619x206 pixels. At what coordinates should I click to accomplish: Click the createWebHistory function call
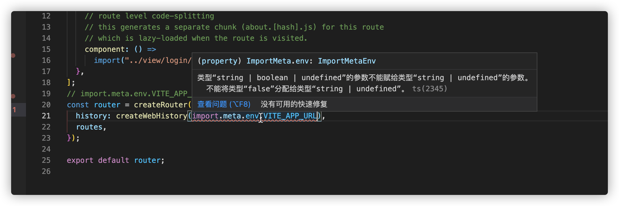coord(152,116)
